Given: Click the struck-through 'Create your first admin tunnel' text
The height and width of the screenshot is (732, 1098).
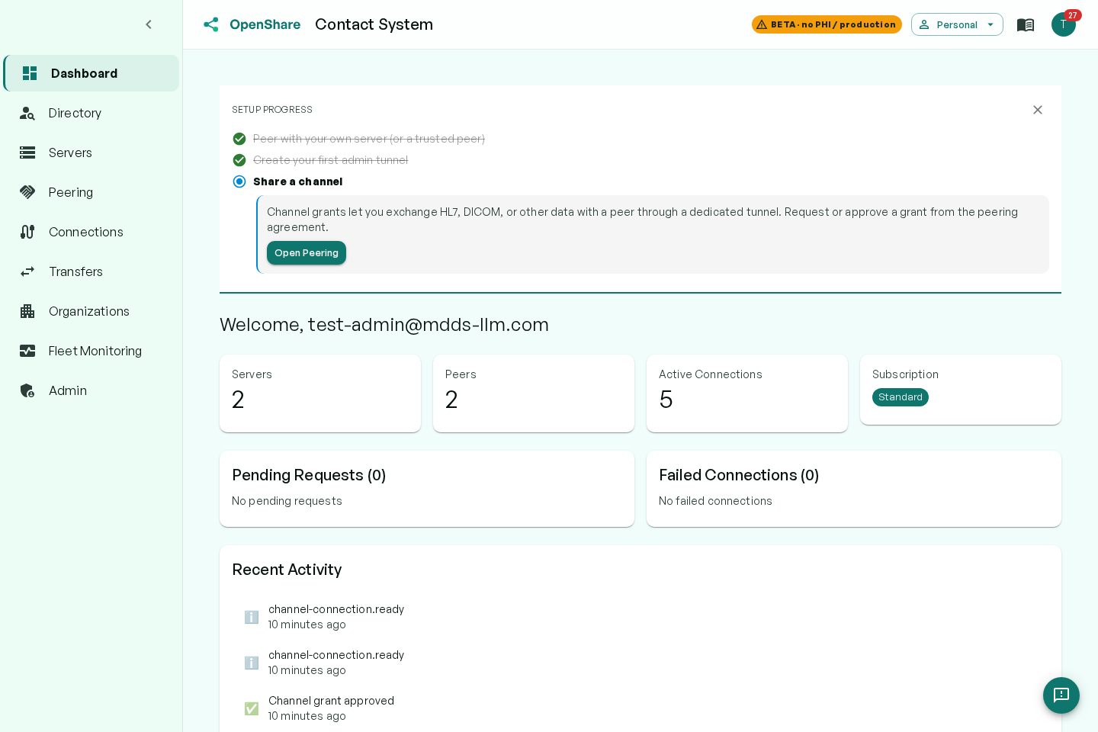Looking at the screenshot, I should tap(331, 160).
